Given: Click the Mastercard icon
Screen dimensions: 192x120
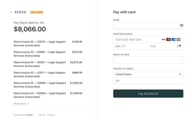Looking at the screenshot, I should coord(169,39).
